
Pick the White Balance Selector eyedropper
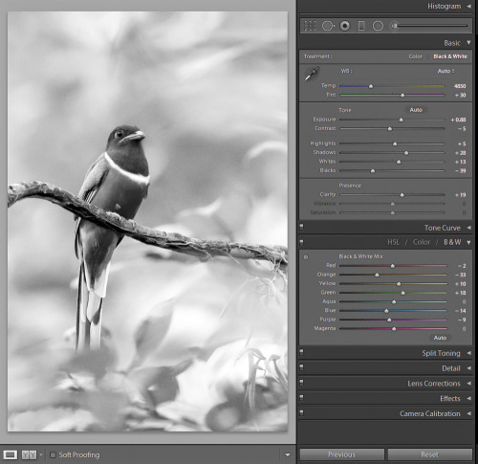[x=312, y=74]
